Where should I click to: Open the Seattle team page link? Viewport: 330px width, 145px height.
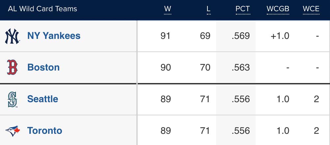point(43,99)
